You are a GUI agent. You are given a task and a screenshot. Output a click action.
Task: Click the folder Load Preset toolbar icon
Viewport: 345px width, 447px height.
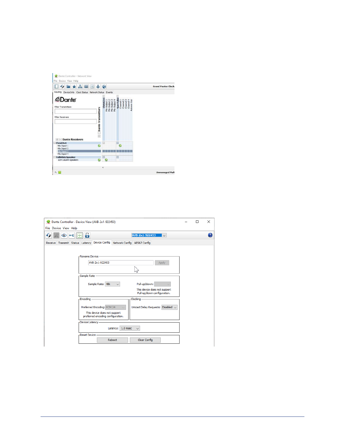tap(68, 87)
